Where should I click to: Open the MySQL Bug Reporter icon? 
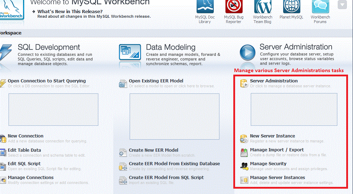click(x=234, y=6)
